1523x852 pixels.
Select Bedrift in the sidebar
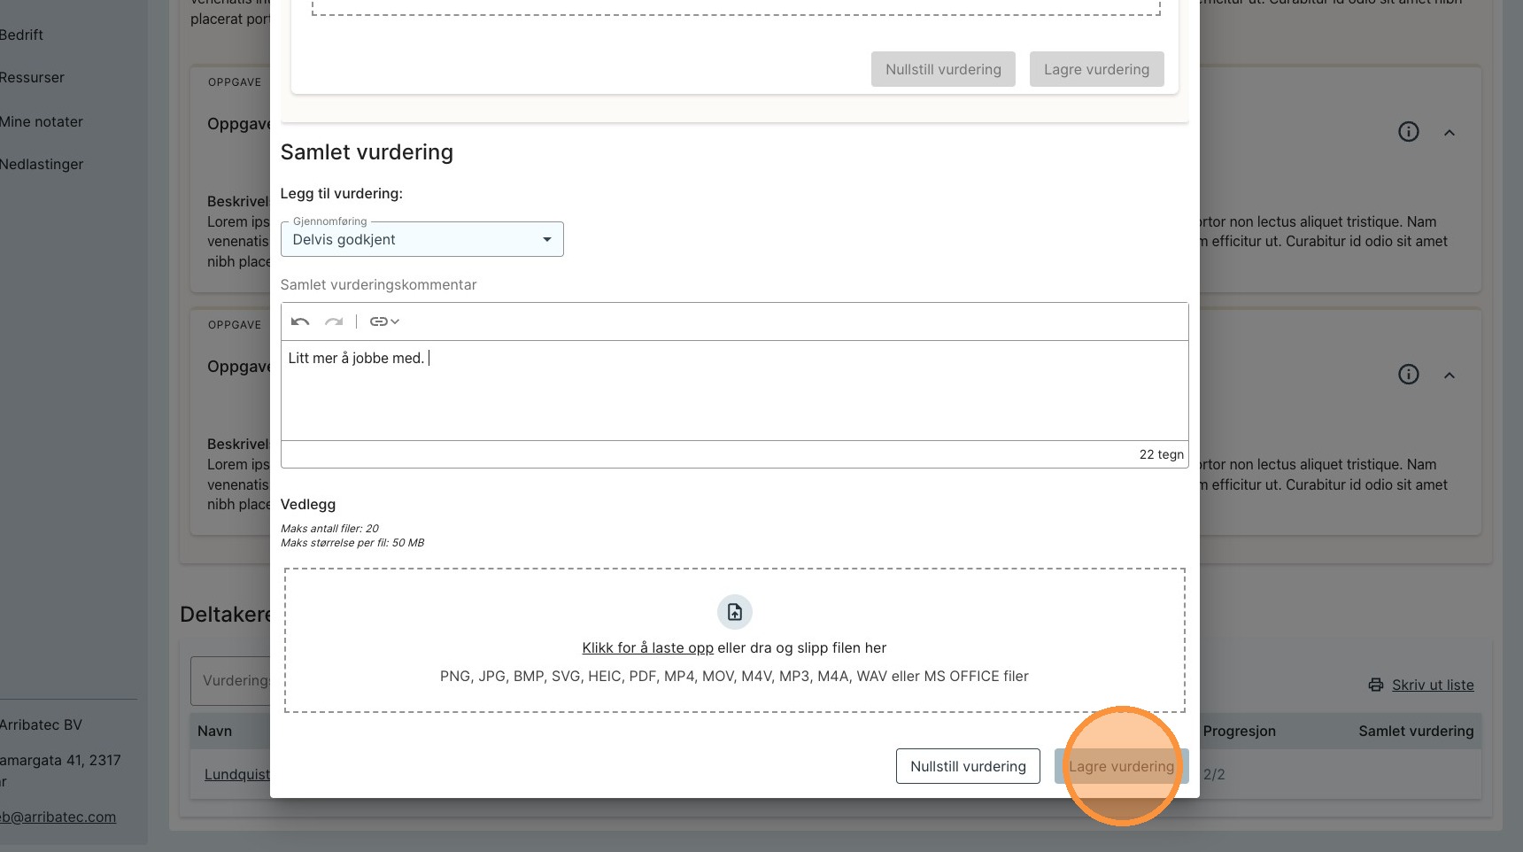(x=22, y=35)
